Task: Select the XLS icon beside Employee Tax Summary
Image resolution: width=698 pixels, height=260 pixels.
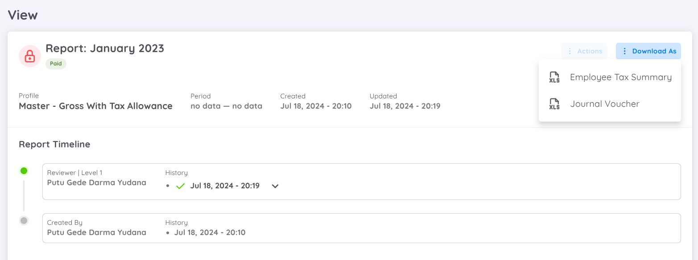Action: tap(554, 77)
